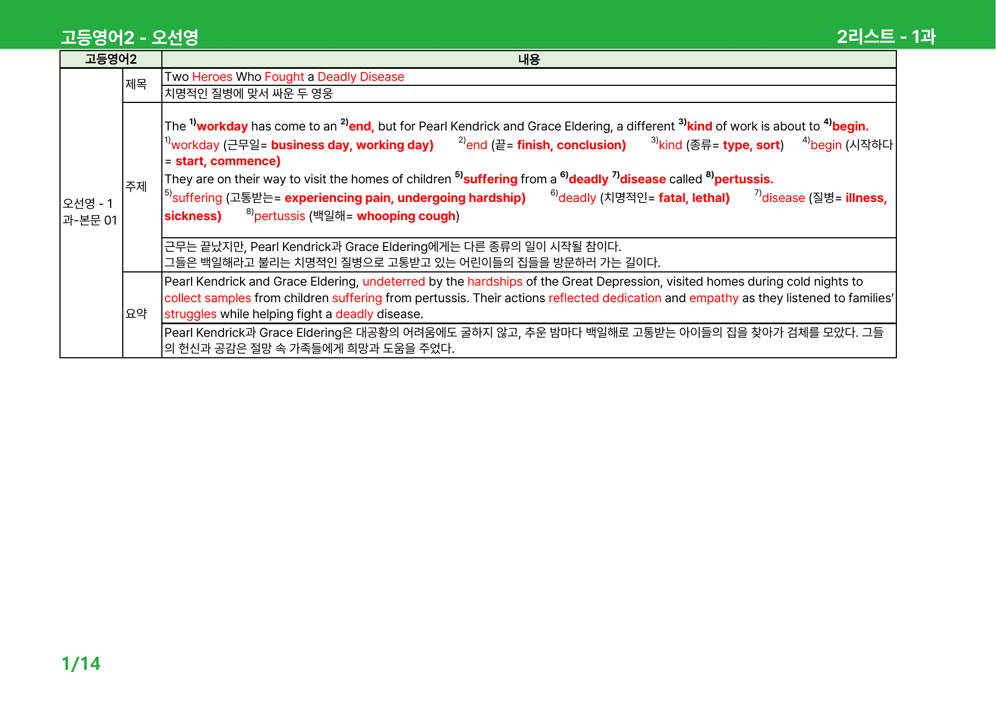Viewport: 996px width, 704px height.
Task: Click the synonym fatal, lethal
Action: pyautogui.click(x=694, y=198)
